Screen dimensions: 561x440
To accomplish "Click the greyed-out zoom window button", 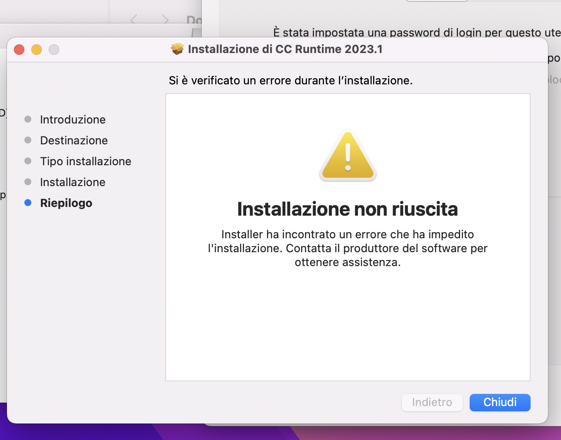I will [x=54, y=50].
